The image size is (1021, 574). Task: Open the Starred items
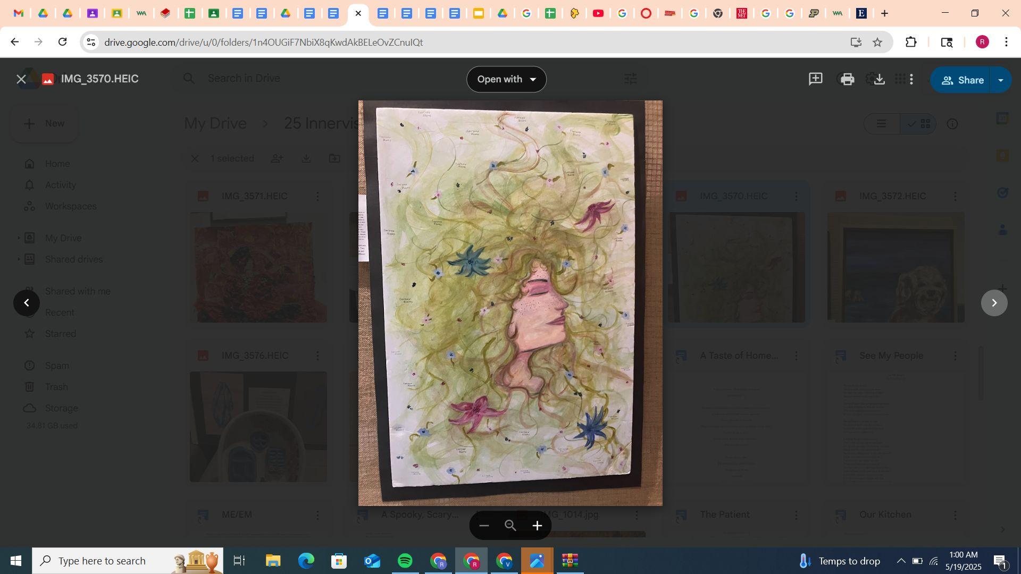tap(60, 334)
